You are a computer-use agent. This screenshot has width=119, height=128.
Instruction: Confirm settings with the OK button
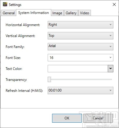point(67,118)
